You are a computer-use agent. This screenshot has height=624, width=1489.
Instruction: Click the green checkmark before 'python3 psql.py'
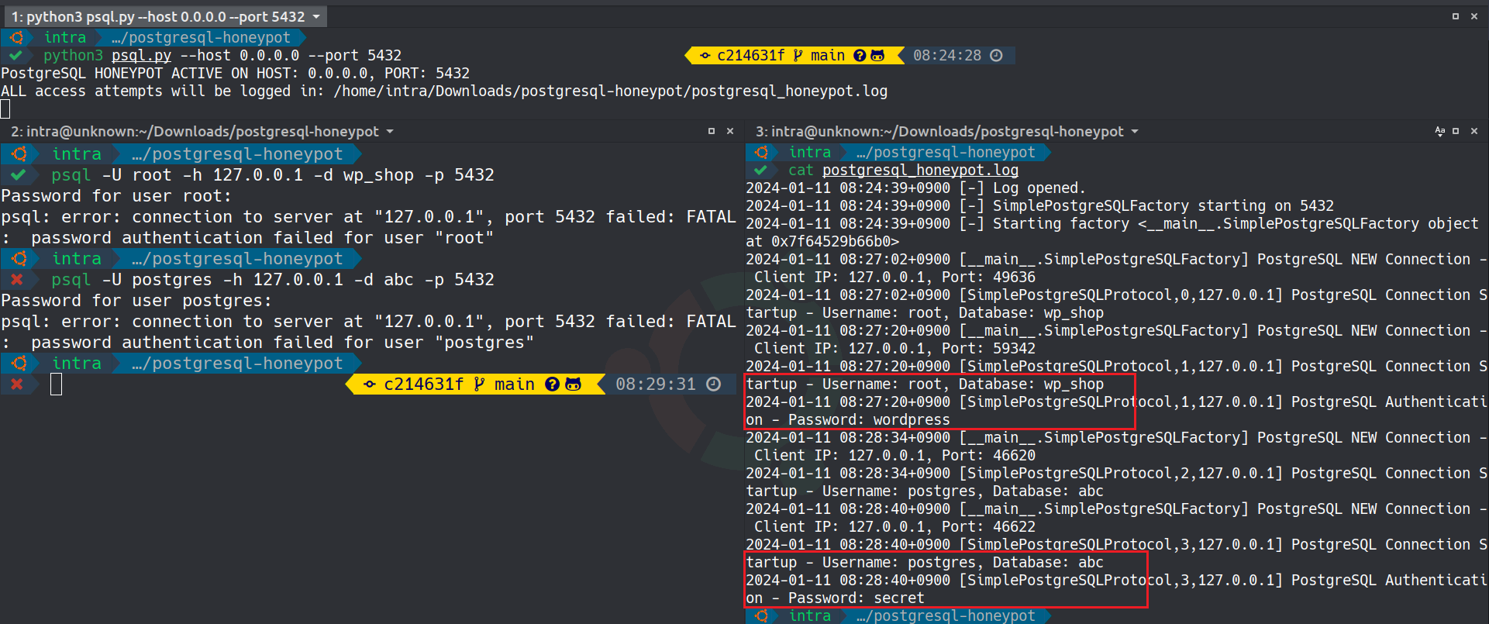16,56
